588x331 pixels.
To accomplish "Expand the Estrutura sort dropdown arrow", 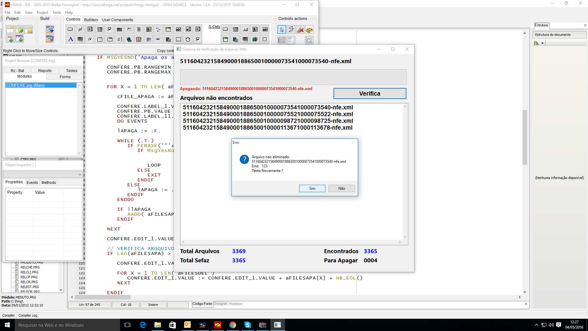I will (542, 43).
